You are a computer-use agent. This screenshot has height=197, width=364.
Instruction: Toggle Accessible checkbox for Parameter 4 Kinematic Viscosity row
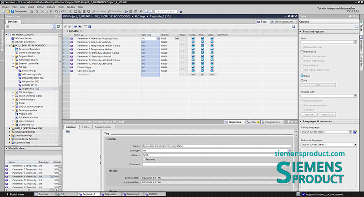(193, 42)
